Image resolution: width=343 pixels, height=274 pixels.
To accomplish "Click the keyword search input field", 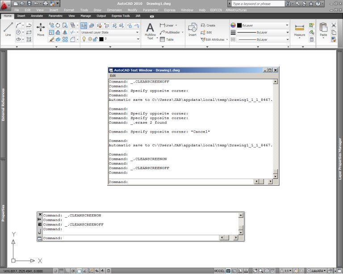I will (x=258, y=4).
